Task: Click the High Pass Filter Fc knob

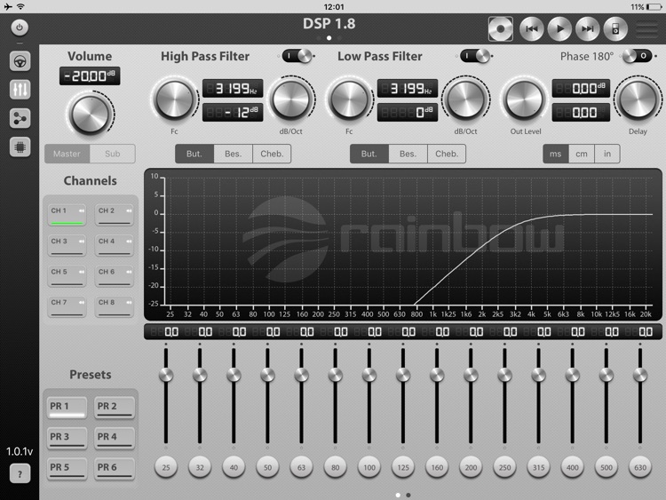Action: (x=175, y=99)
